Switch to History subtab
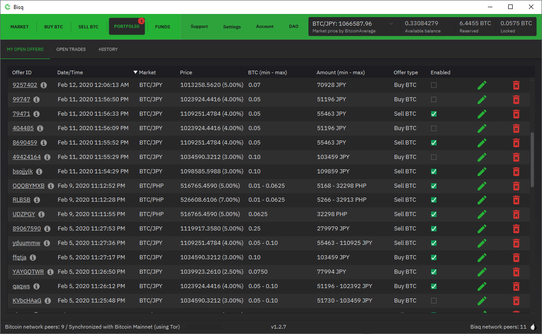Screen dimensions: 542x334 pos(108,50)
